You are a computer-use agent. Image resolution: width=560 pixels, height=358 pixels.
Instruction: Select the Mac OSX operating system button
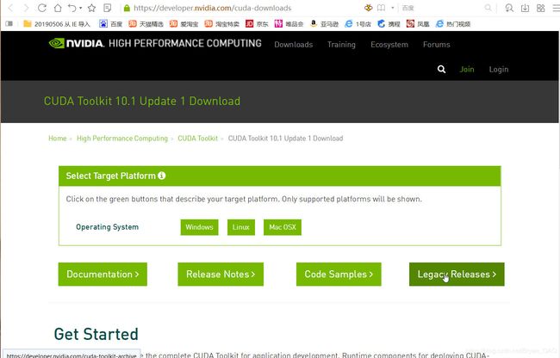[x=283, y=227]
